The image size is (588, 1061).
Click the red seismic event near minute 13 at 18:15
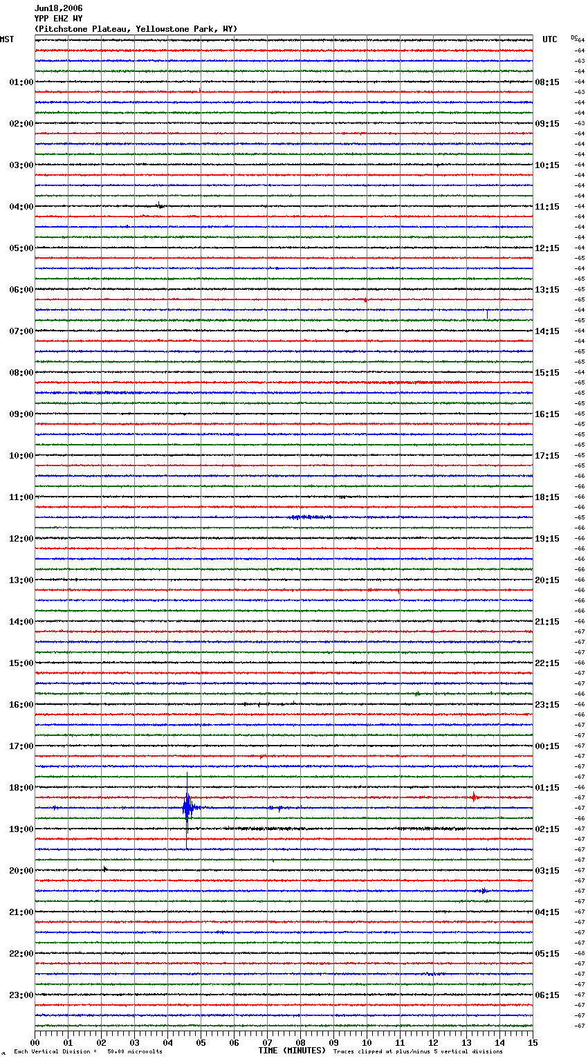474,797
